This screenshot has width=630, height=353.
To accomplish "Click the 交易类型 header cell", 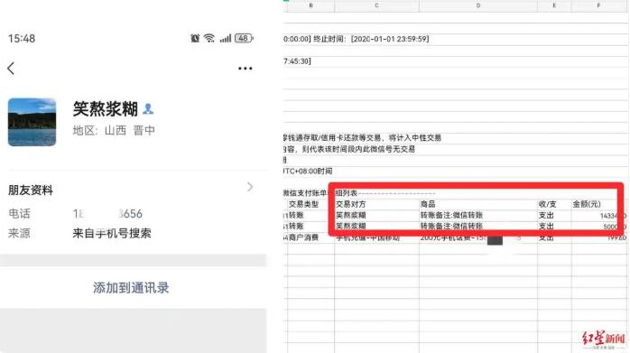I will point(311,204).
